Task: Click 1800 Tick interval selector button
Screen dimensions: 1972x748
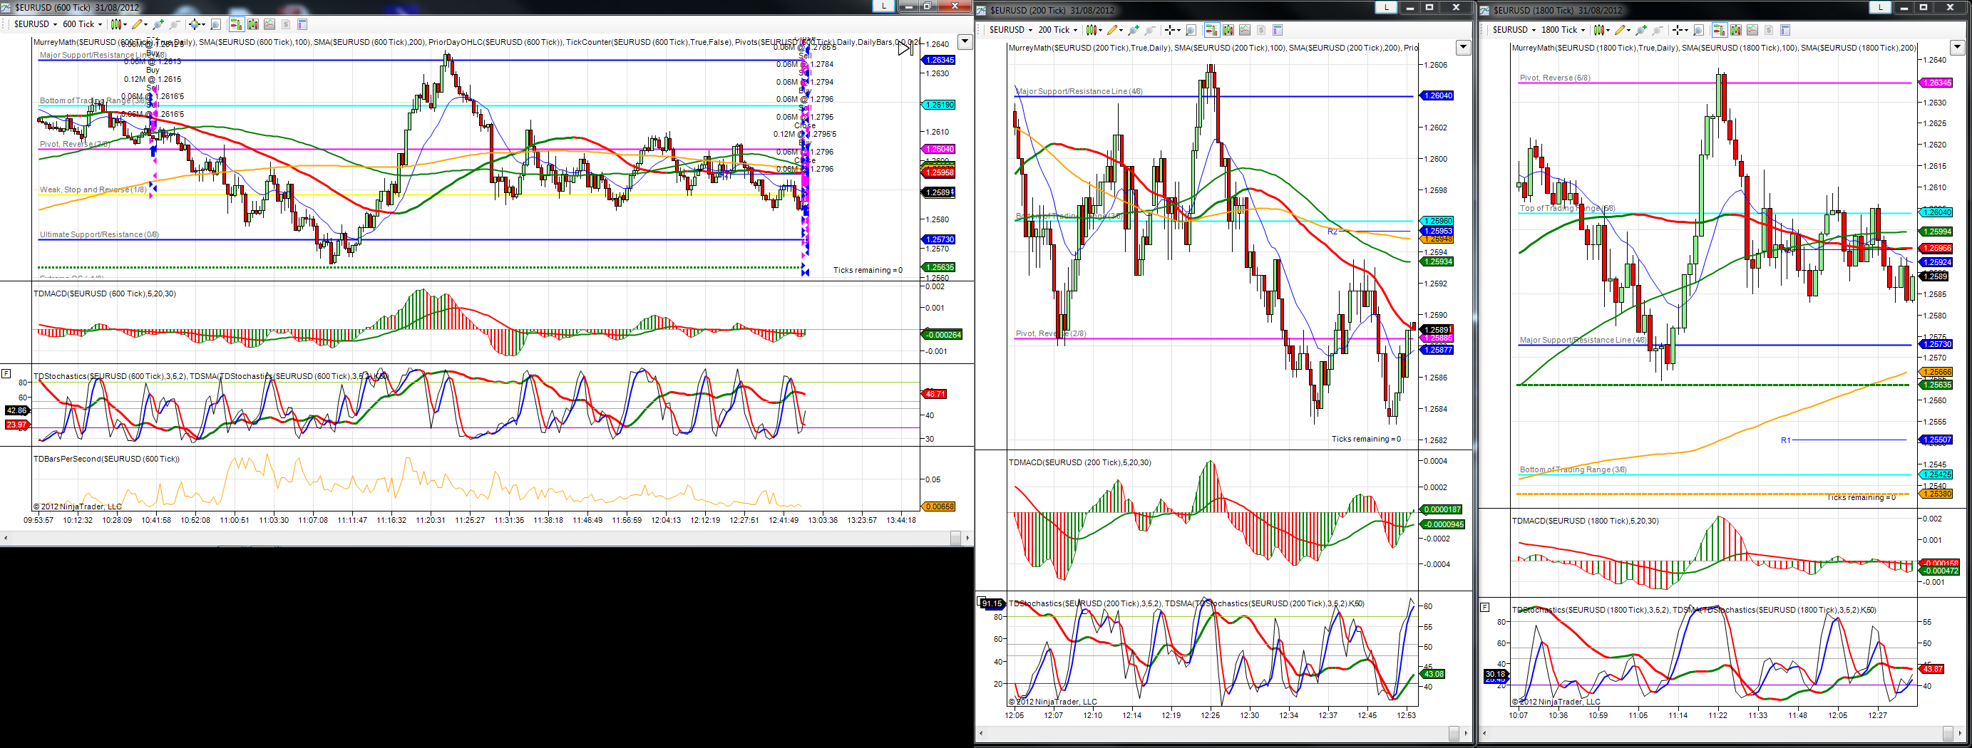Action: click(1563, 30)
